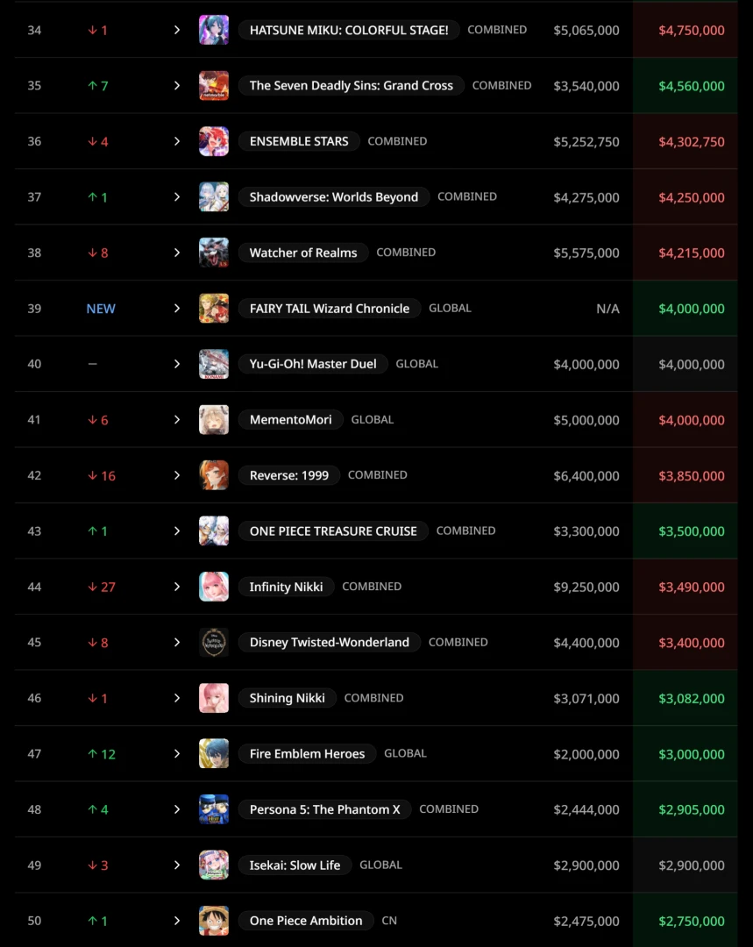Open the ONE PIECE TREASURE CRUISE title

333,531
